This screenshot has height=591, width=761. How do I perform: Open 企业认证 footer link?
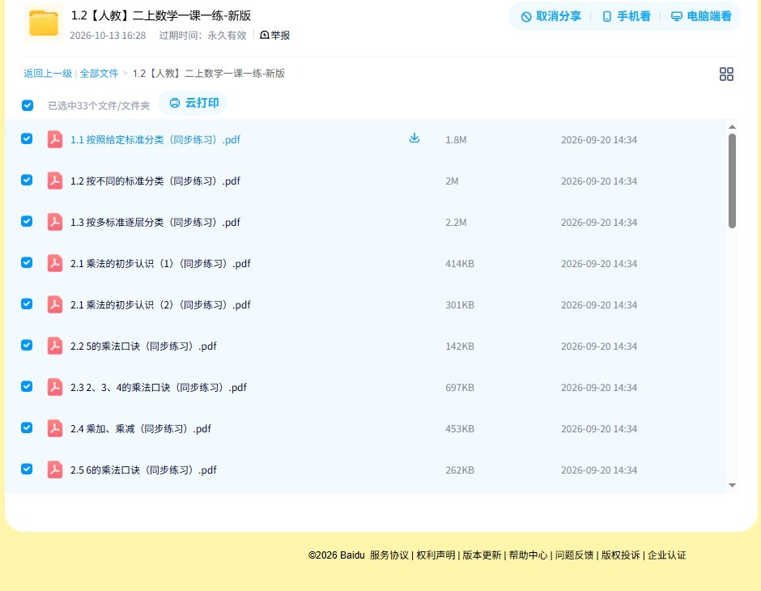pos(667,555)
